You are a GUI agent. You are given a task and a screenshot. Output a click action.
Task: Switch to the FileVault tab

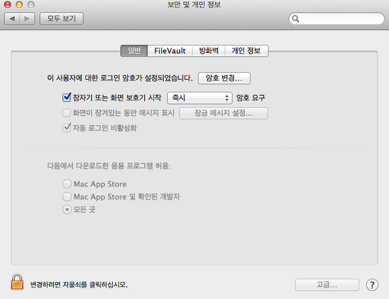click(x=170, y=51)
